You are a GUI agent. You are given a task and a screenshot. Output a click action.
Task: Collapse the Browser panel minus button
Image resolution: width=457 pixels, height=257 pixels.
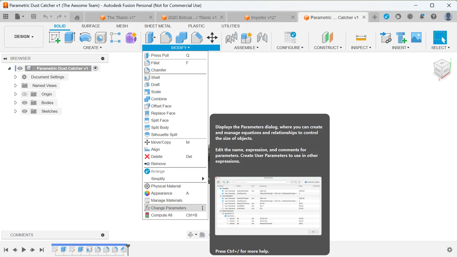[x=103, y=59]
